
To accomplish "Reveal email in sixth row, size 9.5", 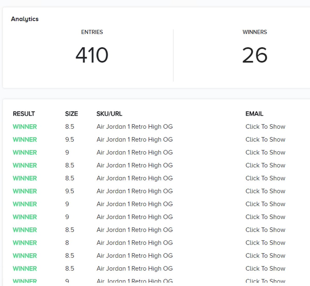I will click(265, 191).
